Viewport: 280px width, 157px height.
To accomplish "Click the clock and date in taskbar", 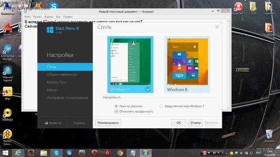I will tap(269, 153).
